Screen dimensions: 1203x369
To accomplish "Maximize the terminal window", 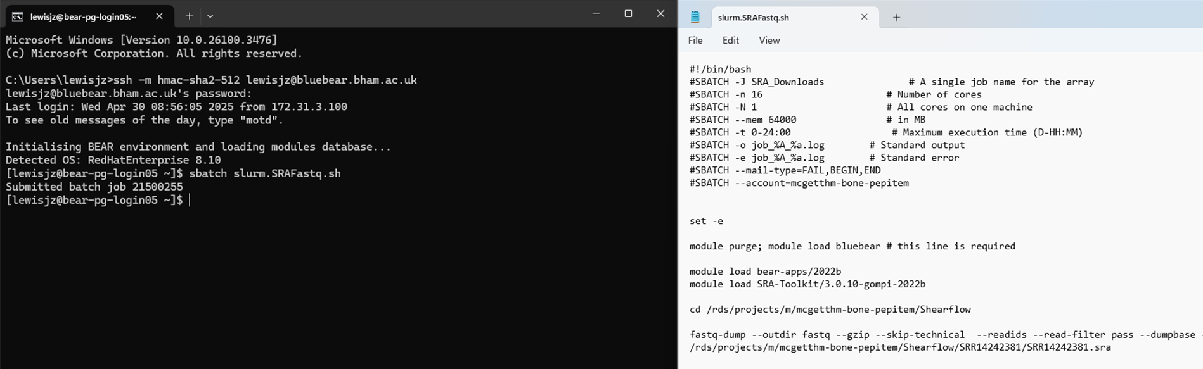I will (x=628, y=14).
